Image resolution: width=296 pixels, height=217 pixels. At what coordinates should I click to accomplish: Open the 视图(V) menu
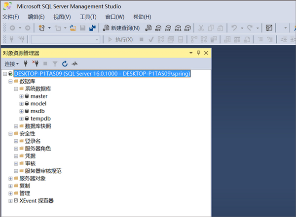point(62,17)
